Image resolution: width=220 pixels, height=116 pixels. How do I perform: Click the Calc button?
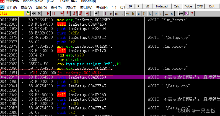point(177,6)
